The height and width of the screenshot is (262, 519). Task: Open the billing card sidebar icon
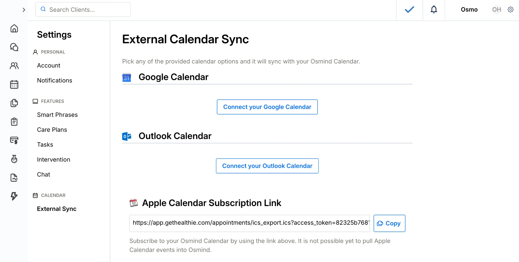tap(14, 140)
